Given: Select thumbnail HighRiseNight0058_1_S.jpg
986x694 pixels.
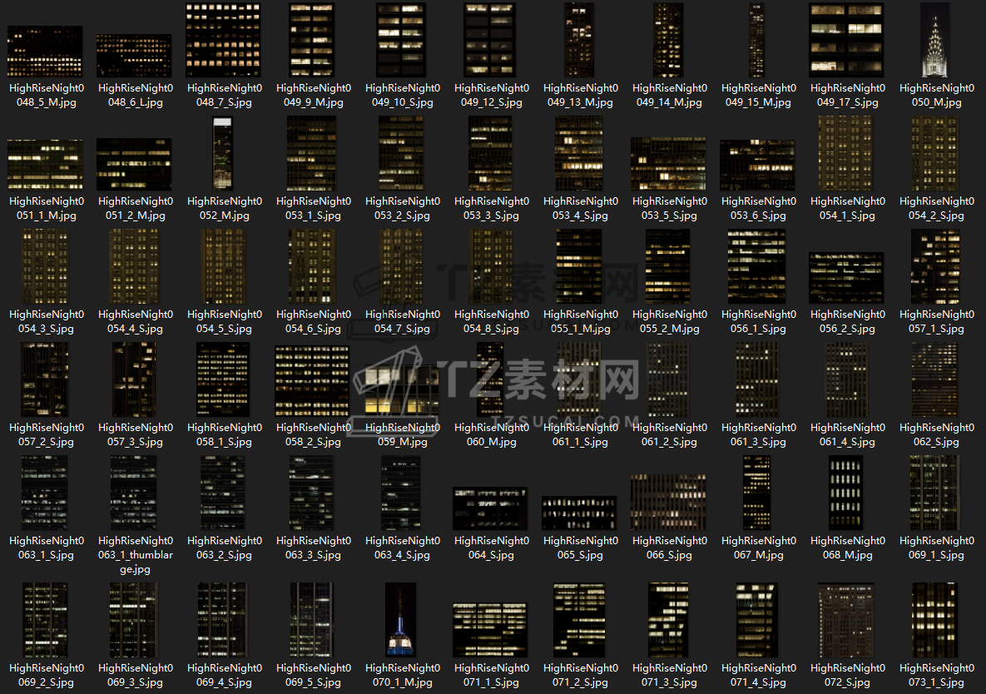Looking at the screenshot, I should pos(223,379).
